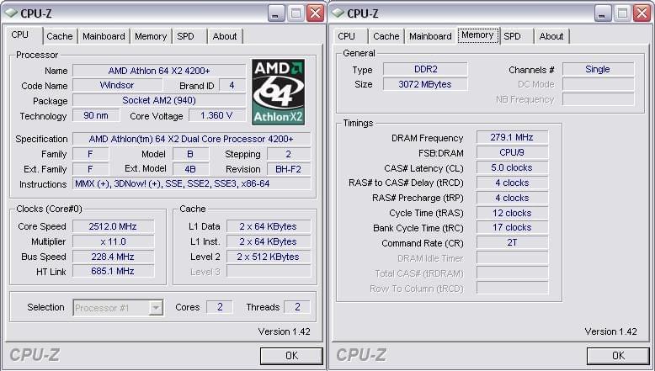Click Multiplier value x 11.0
655x371 pixels.
[113, 241]
